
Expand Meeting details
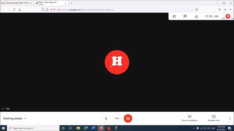pos(15,118)
